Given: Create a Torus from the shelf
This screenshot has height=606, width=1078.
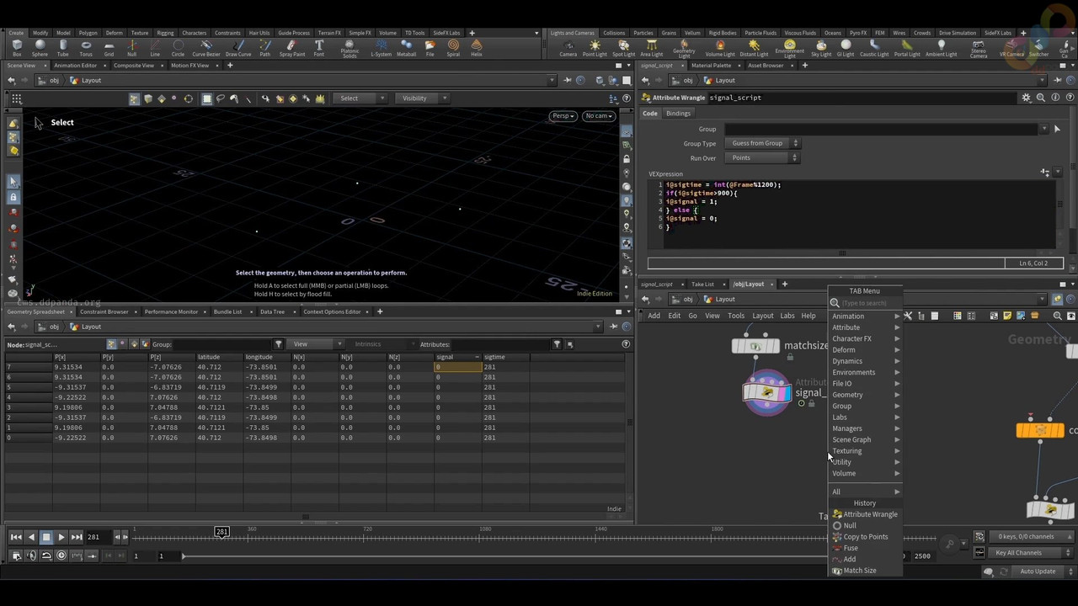Looking at the screenshot, I should (x=86, y=48).
